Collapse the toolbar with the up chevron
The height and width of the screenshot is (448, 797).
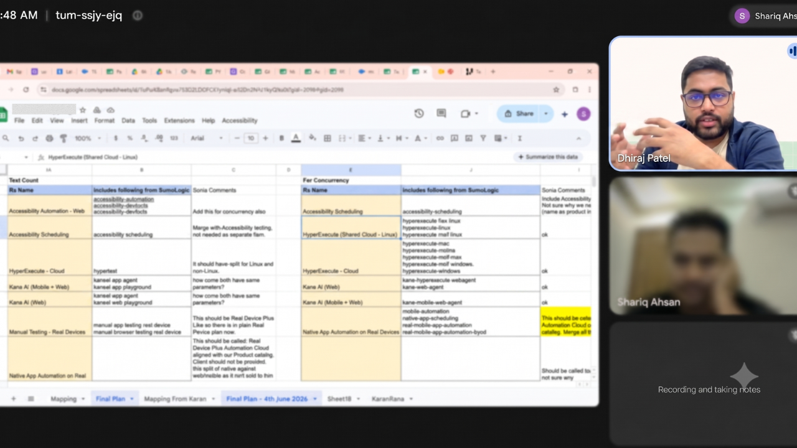[x=578, y=138]
